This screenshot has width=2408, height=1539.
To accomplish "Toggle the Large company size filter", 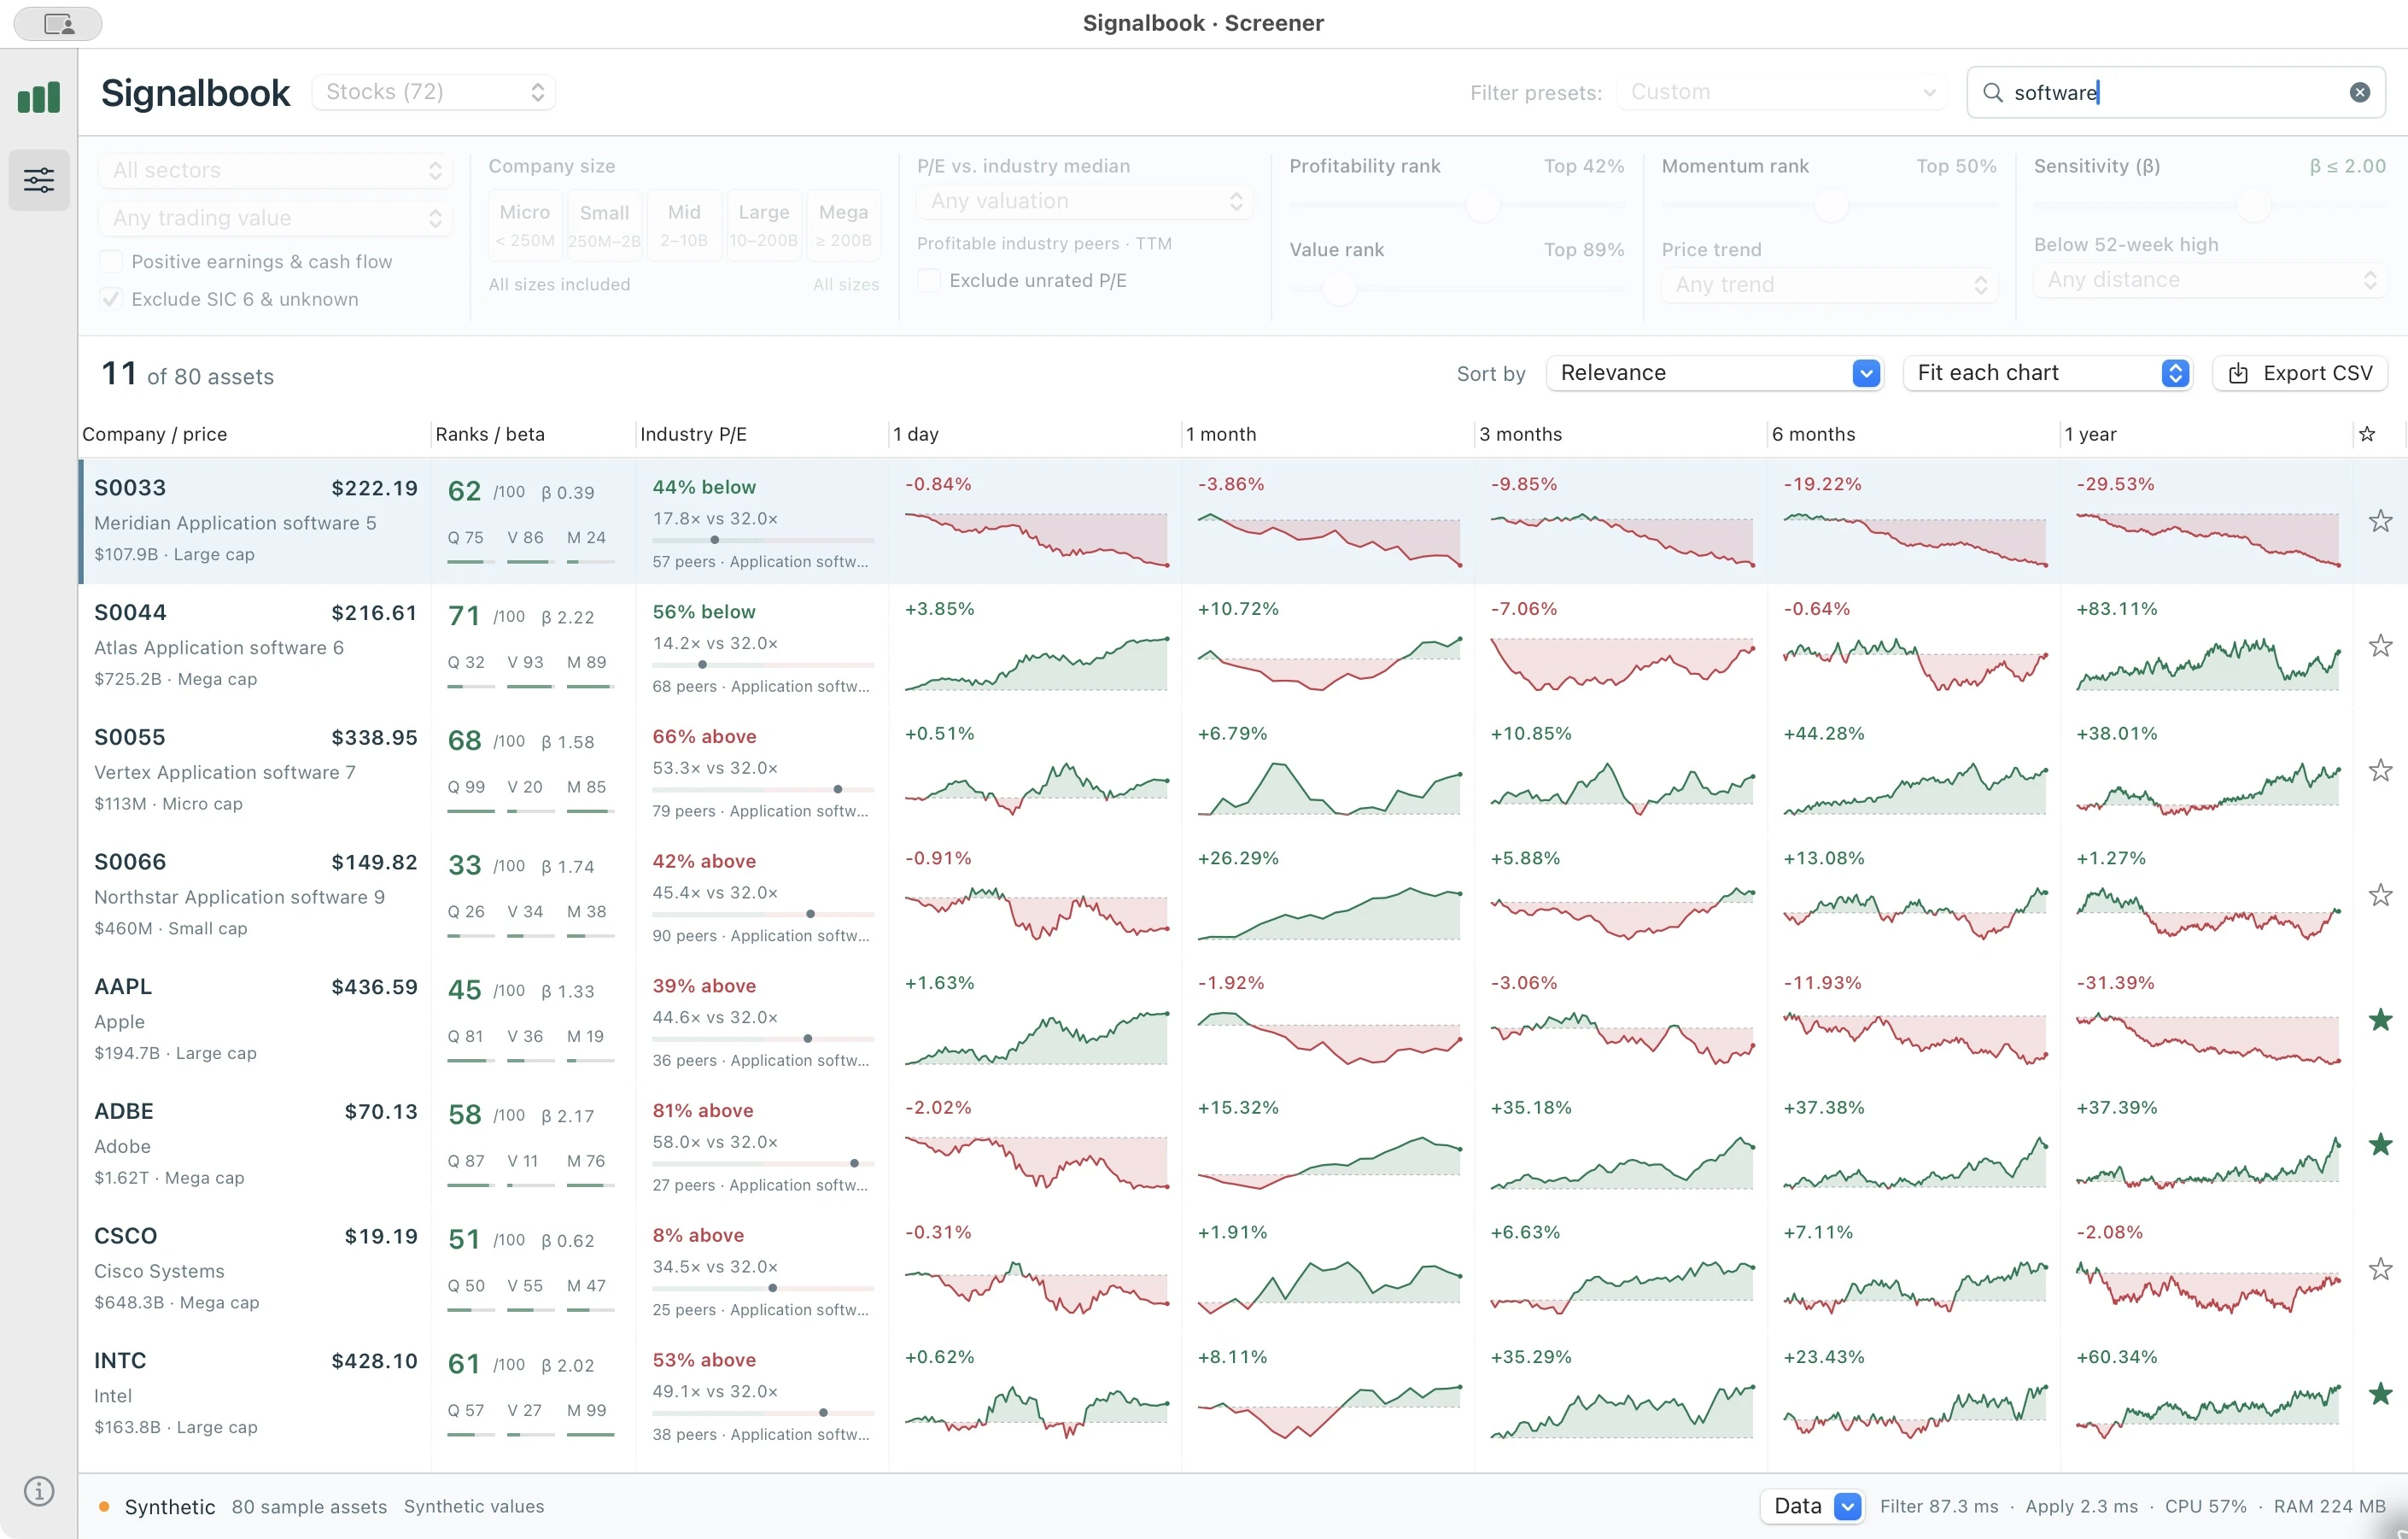I will [x=764, y=225].
